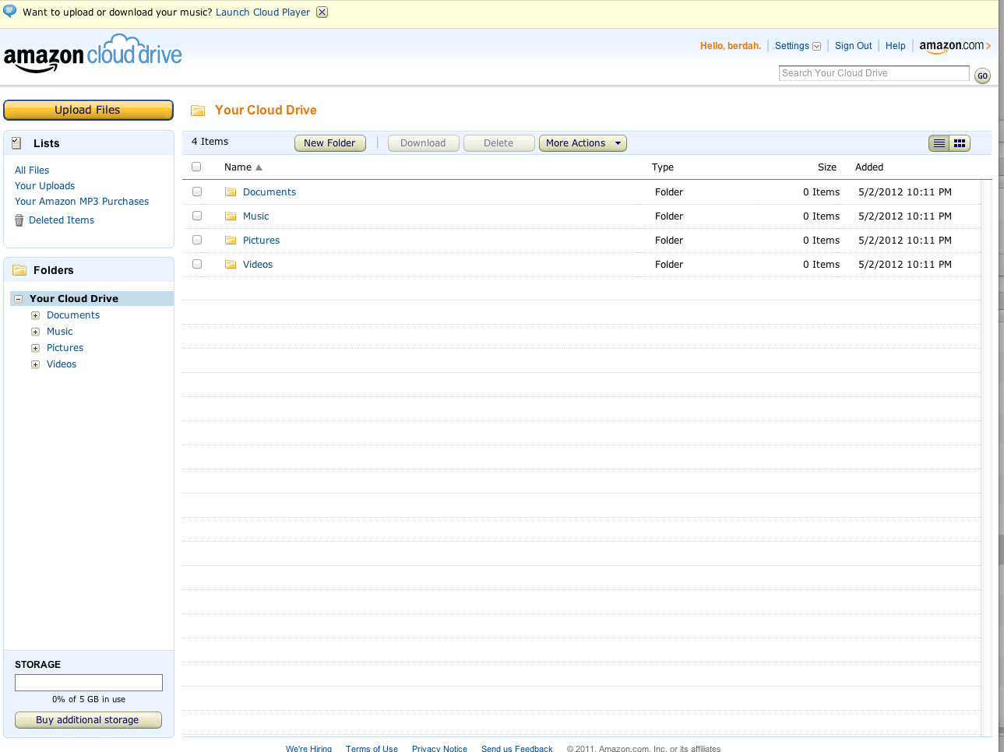Open Your Uploads list
The image size is (1004, 752).
45,186
